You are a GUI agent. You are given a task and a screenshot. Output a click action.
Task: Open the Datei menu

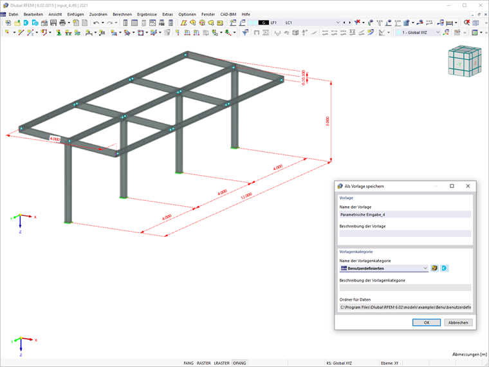point(14,14)
